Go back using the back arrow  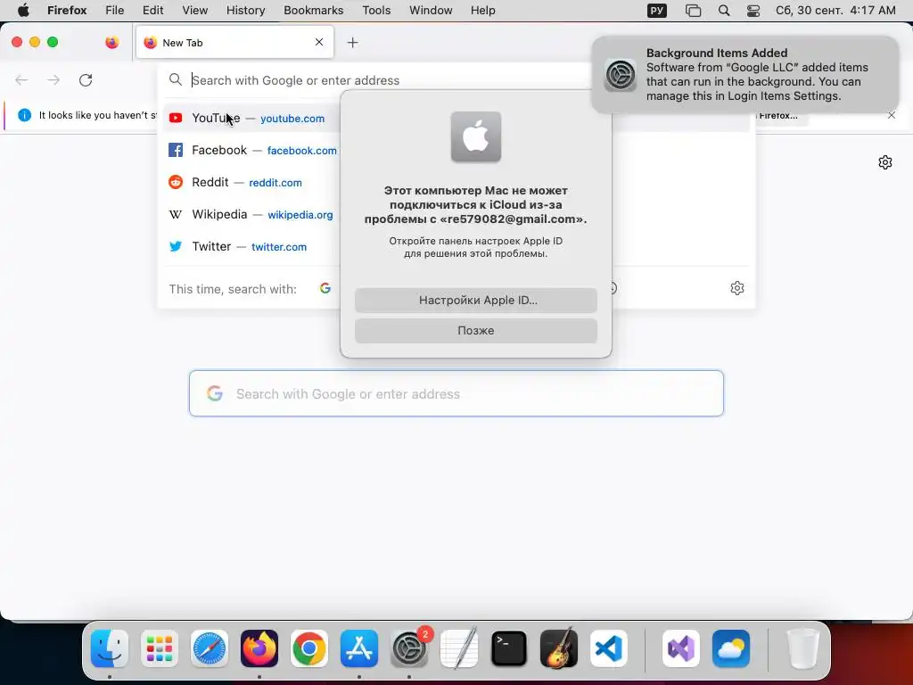click(21, 80)
